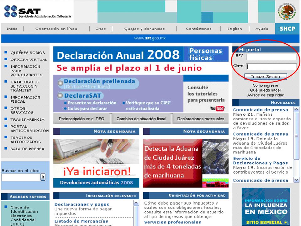Select the Cambios de situación fiscal tab
Image resolution: width=301 pixels, height=226 pixels.
(141, 119)
